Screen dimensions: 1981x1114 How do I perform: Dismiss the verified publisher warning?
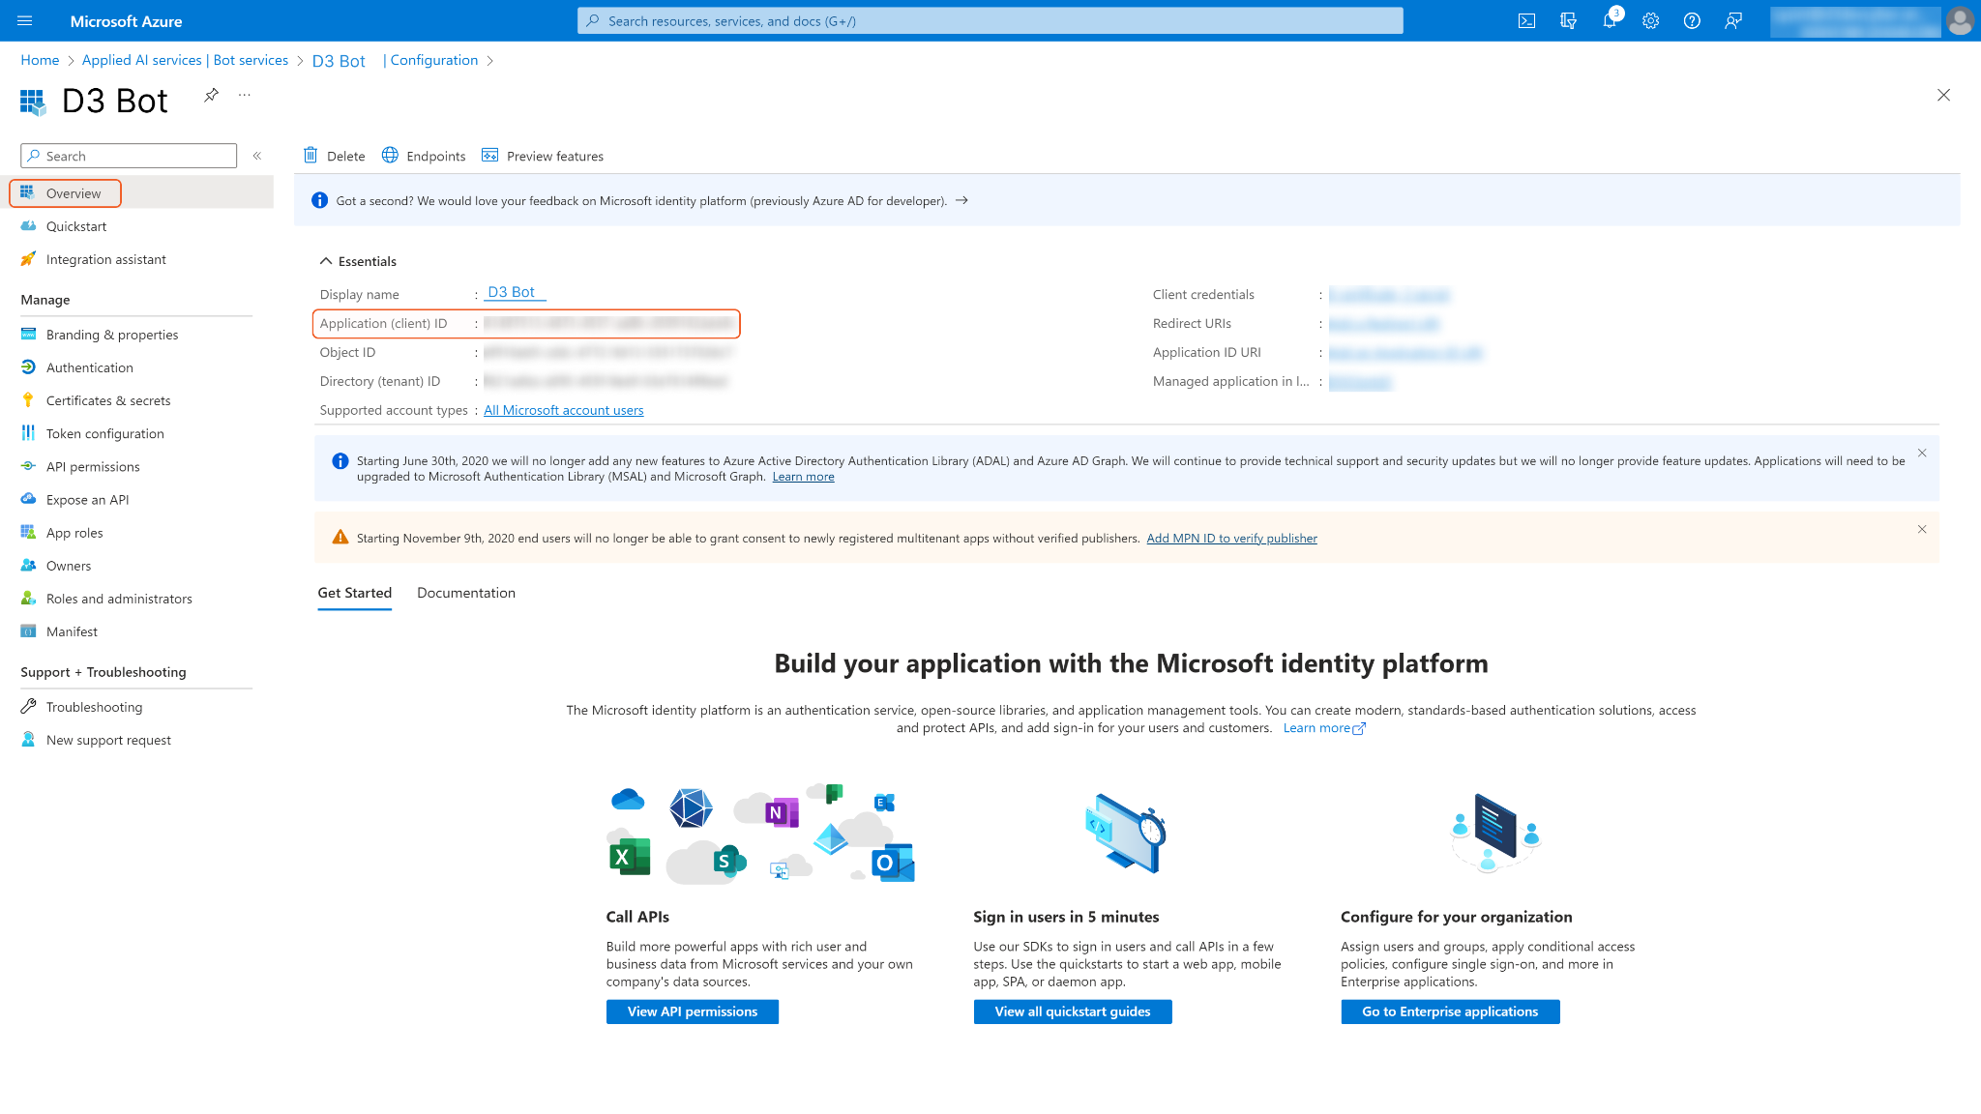(1922, 529)
